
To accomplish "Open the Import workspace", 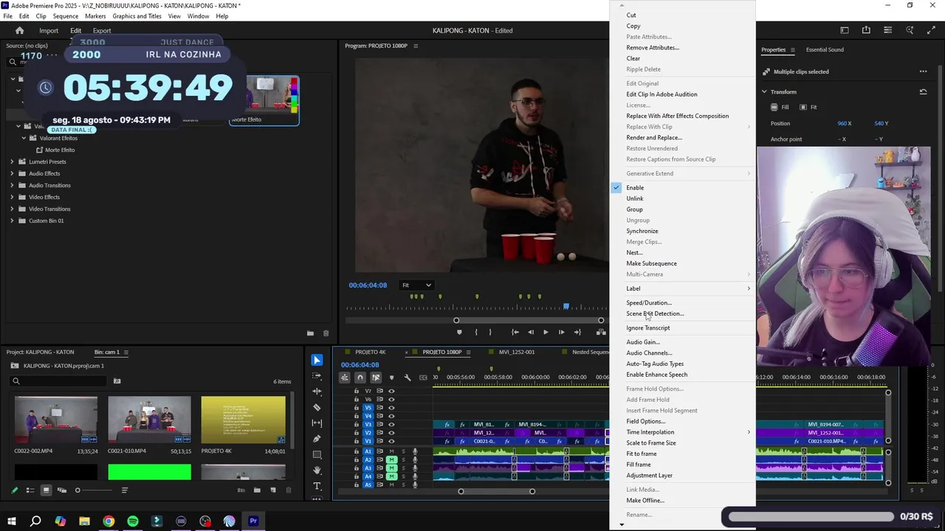I will click(x=49, y=30).
